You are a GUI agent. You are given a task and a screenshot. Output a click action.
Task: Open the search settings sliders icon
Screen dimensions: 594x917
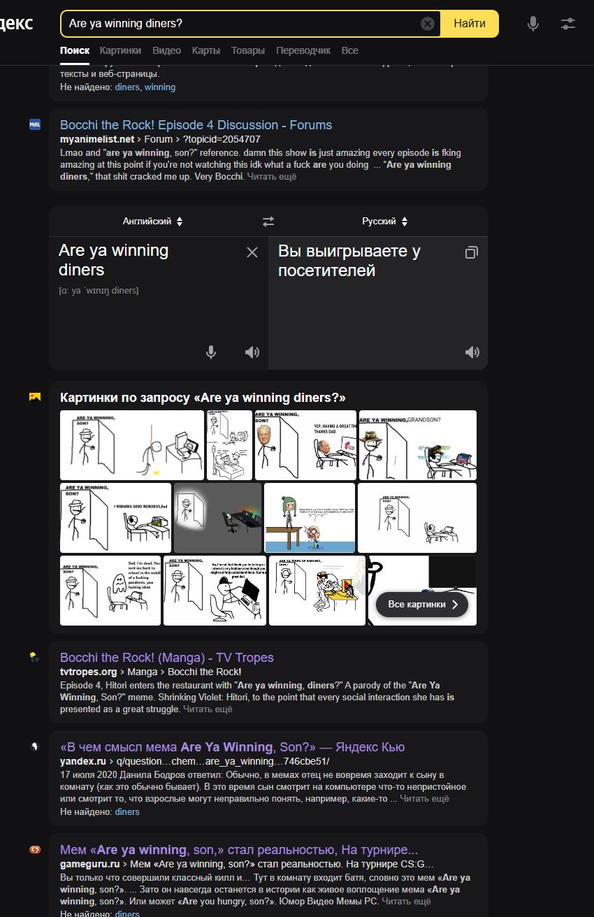[568, 24]
